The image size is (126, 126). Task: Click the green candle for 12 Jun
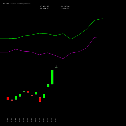(44, 96)
